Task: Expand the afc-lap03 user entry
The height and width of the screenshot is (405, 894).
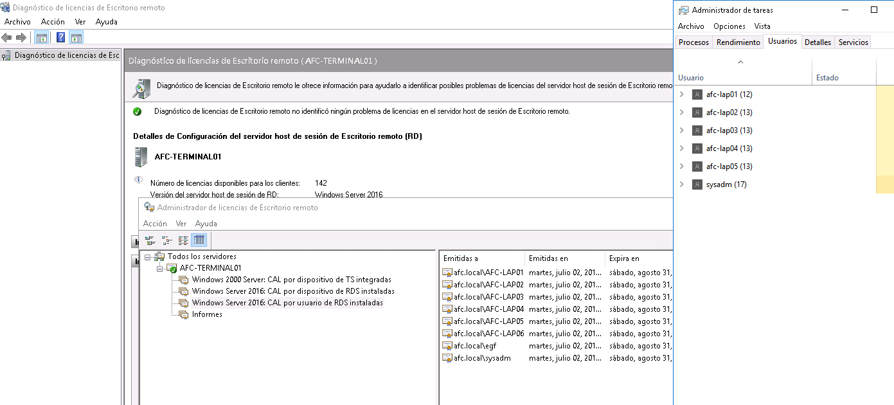Action: pos(682,130)
